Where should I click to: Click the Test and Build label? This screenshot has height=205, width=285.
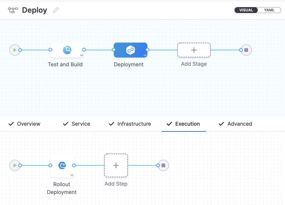[x=65, y=65]
